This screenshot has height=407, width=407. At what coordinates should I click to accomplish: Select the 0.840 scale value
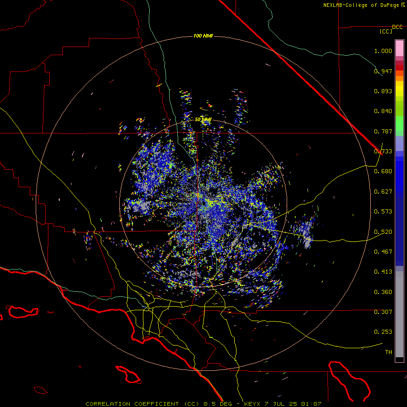pos(383,111)
